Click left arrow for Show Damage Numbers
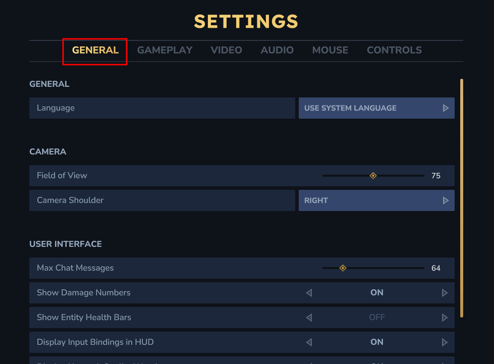The height and width of the screenshot is (364, 494). tap(309, 293)
